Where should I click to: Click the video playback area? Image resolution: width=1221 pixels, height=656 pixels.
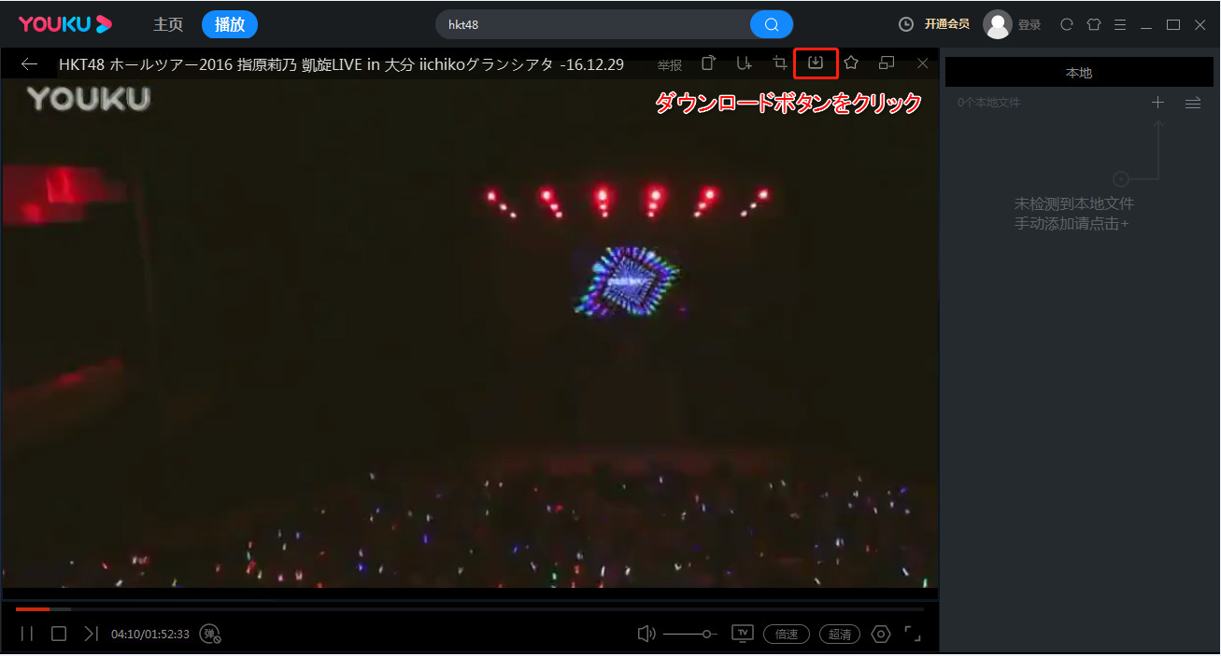[470, 333]
